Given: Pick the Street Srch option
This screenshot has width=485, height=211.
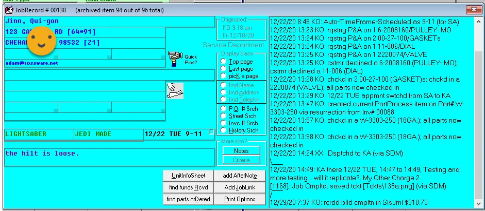Looking at the screenshot, I should (223, 116).
